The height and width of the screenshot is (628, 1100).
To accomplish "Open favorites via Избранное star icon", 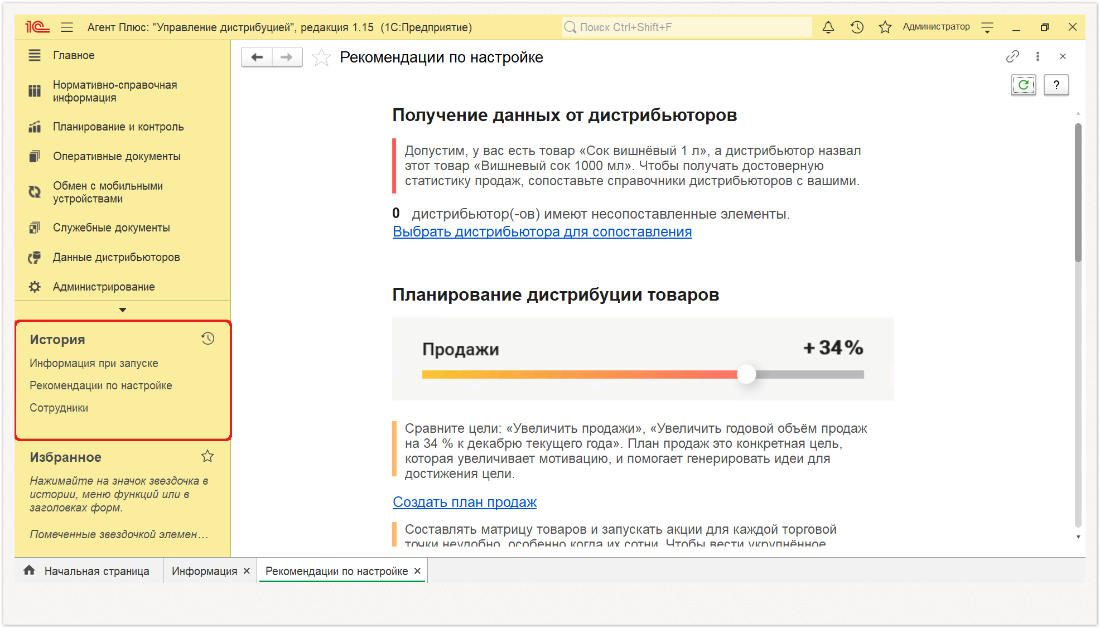I will pyautogui.click(x=208, y=456).
